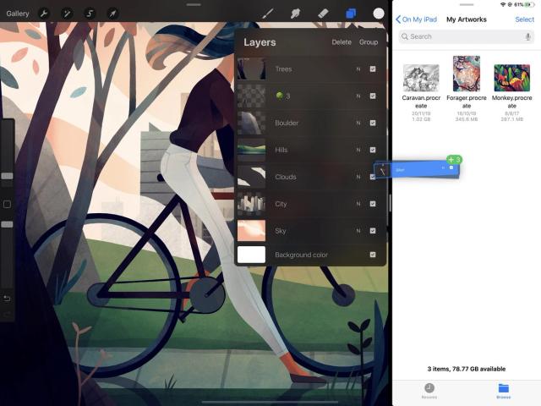
Task: Tap the Files window top grabber
Action: [x=467, y=5]
